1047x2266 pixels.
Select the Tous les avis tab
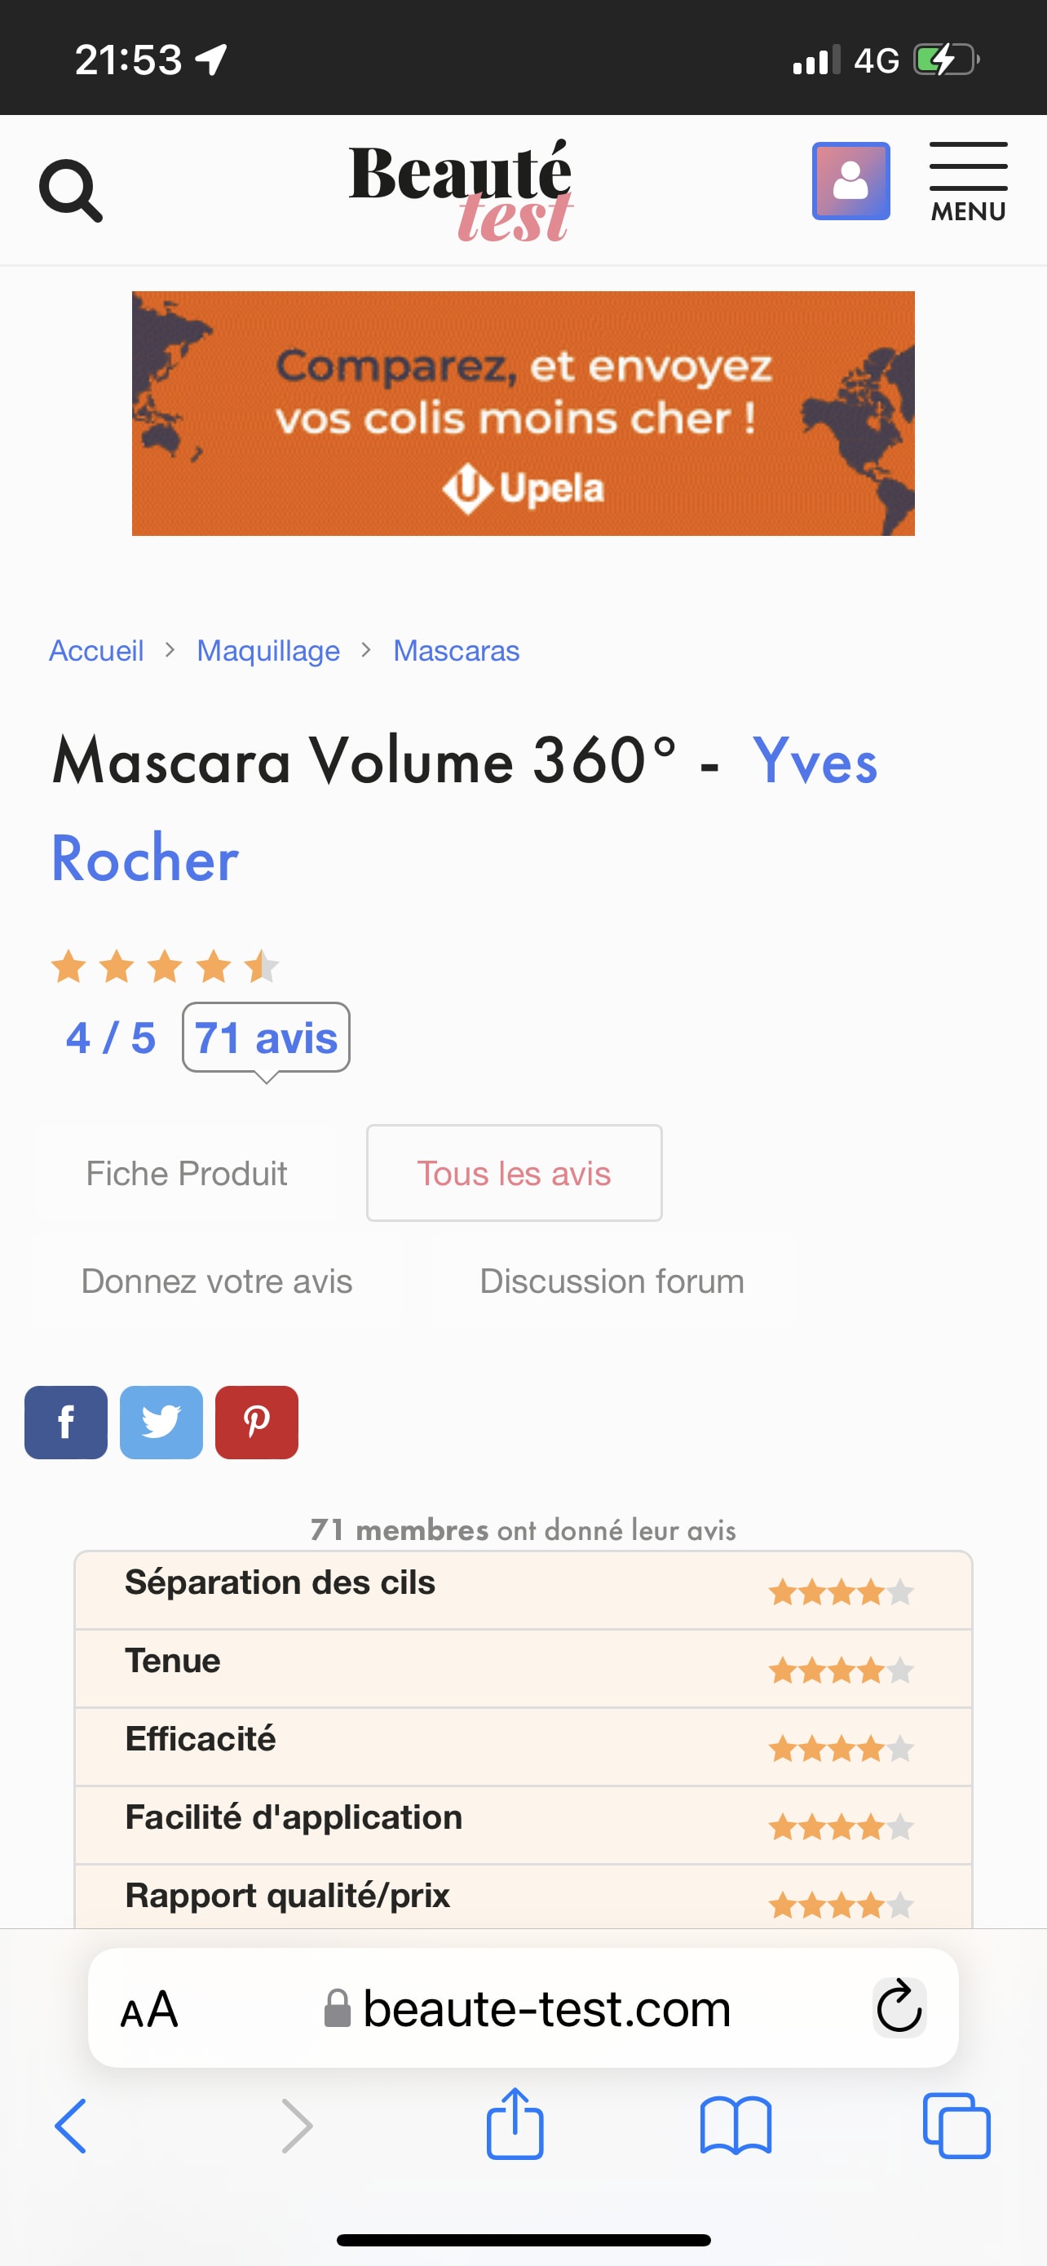[x=514, y=1174]
